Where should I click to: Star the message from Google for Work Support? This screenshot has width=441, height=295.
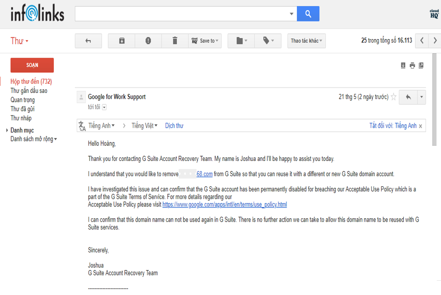tap(393, 97)
